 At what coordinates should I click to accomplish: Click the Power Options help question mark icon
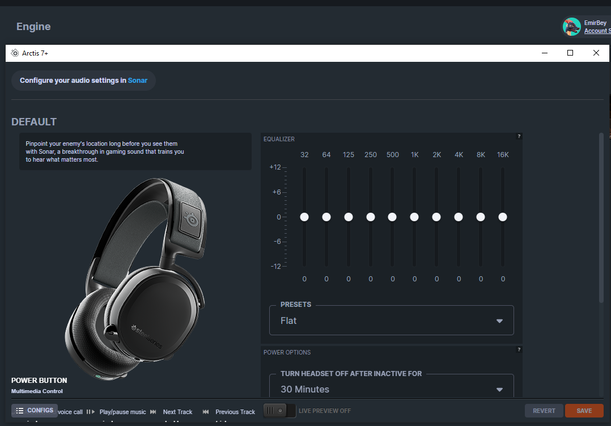point(519,349)
